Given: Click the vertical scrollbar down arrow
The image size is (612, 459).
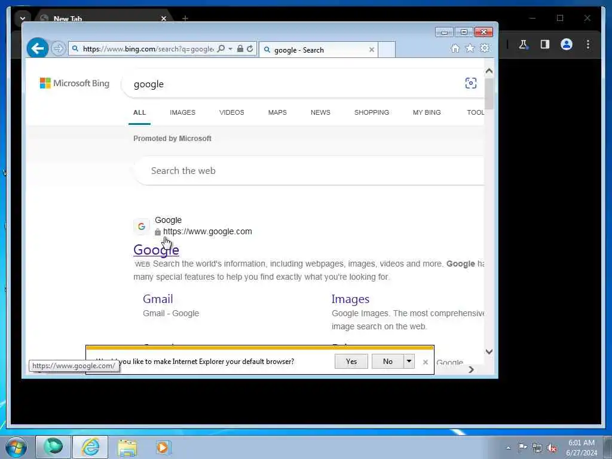Looking at the screenshot, I should [489, 351].
